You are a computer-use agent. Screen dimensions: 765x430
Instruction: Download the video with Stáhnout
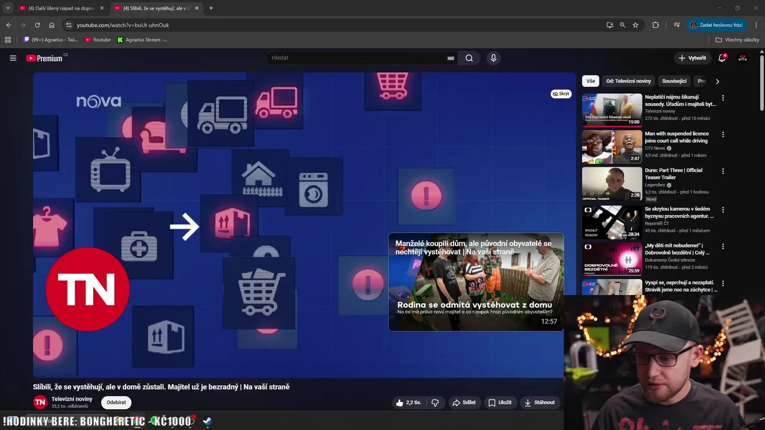[540, 403]
